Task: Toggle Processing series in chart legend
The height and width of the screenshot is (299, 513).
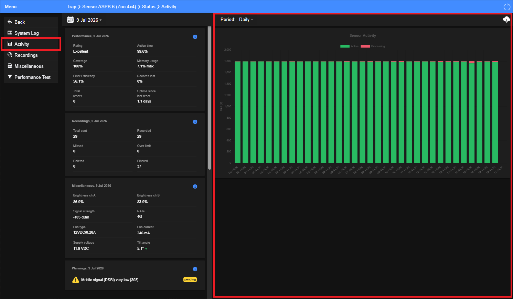Action: (373, 46)
